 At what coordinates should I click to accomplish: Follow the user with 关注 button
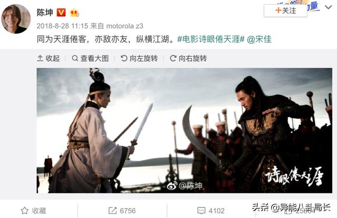(x=285, y=11)
